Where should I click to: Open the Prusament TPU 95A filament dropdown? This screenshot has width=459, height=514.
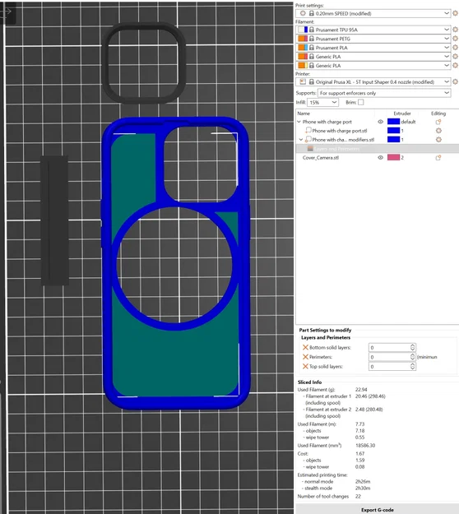(447, 30)
